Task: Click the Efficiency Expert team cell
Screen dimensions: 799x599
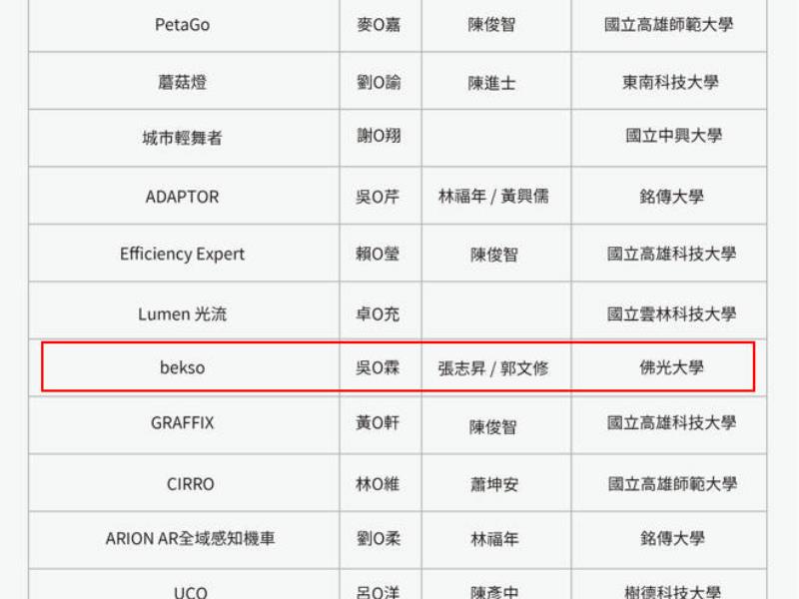Action: point(182,255)
